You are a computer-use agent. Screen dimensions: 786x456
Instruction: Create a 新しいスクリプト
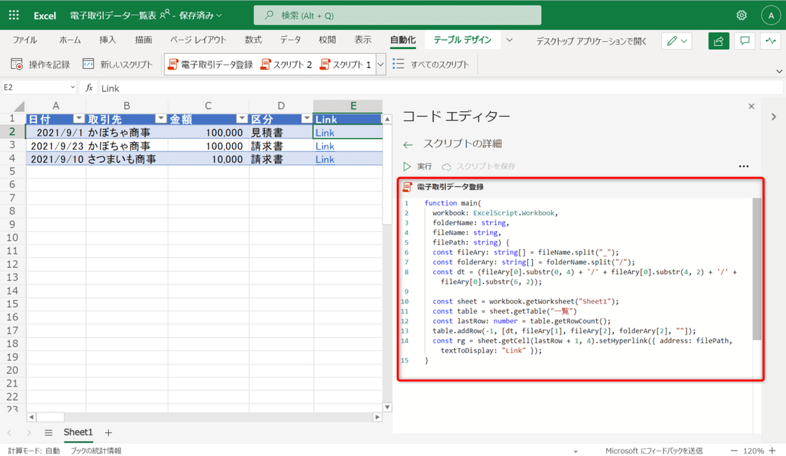[x=117, y=64]
